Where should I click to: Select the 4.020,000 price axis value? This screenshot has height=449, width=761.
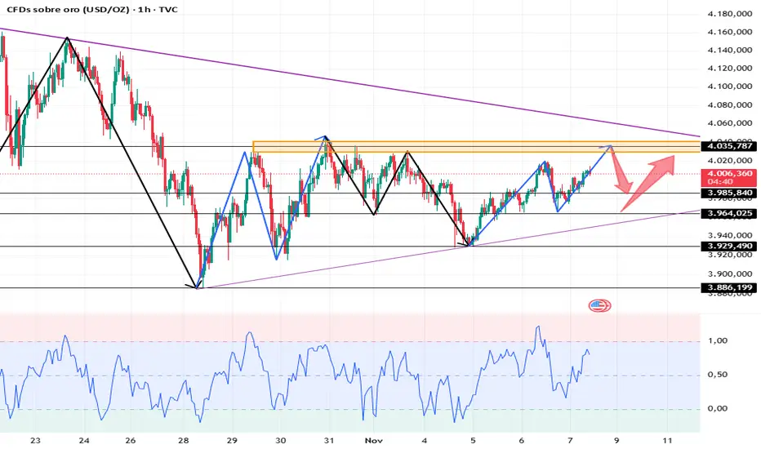730,161
